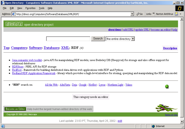The image size is (185, 129).
Task: Expand the Links toolbar chevron
Action: [x=153, y=14]
